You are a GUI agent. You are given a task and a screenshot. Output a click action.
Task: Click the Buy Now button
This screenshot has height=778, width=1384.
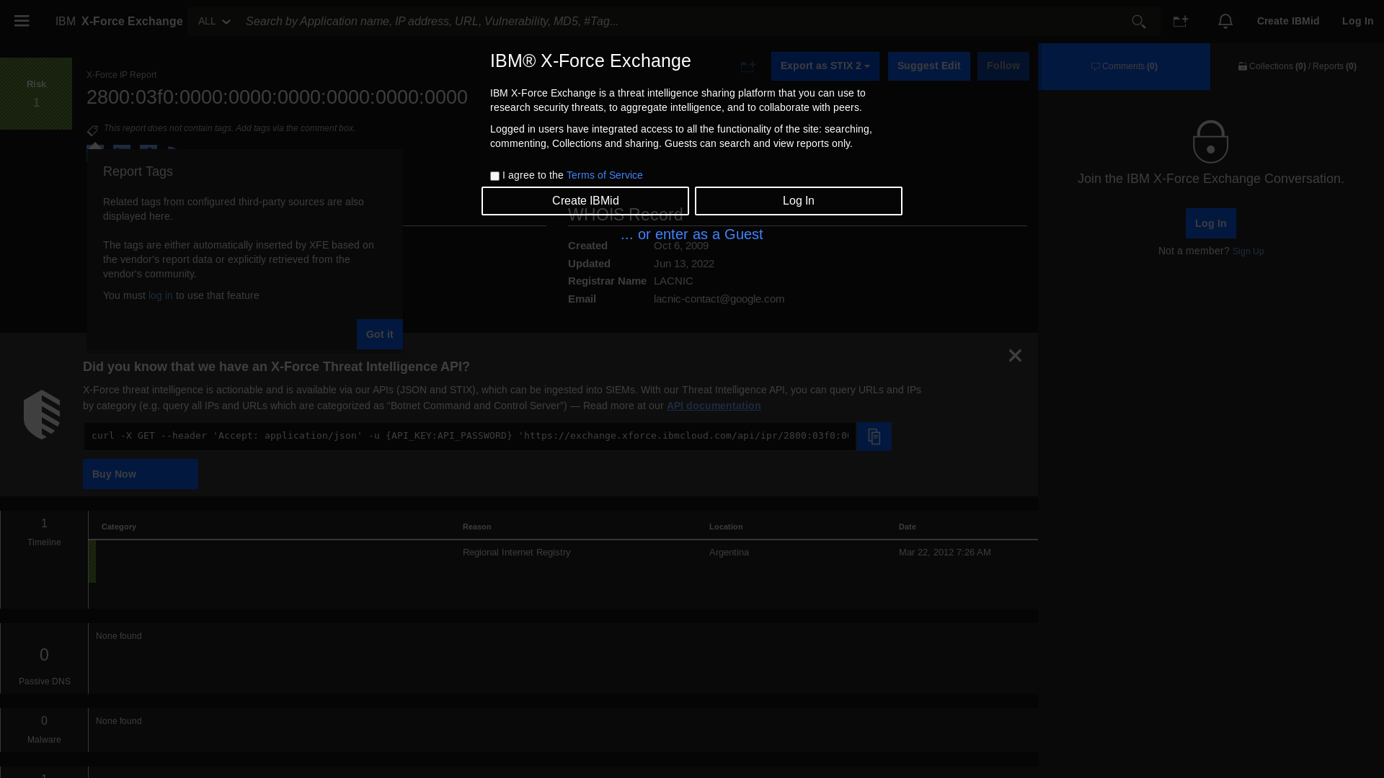(x=141, y=474)
